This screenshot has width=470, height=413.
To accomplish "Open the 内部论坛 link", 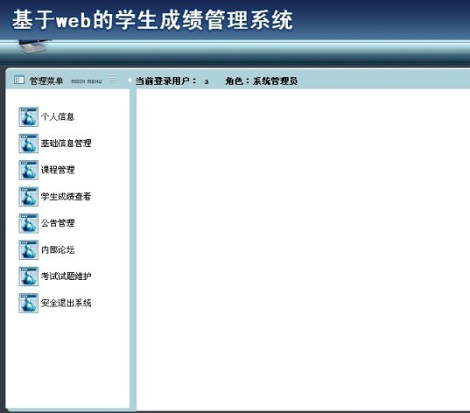I will tap(58, 249).
